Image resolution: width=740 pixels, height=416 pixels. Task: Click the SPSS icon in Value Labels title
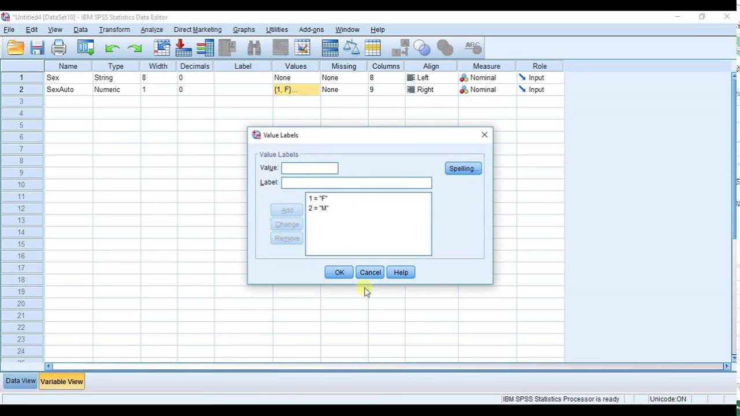coord(257,135)
